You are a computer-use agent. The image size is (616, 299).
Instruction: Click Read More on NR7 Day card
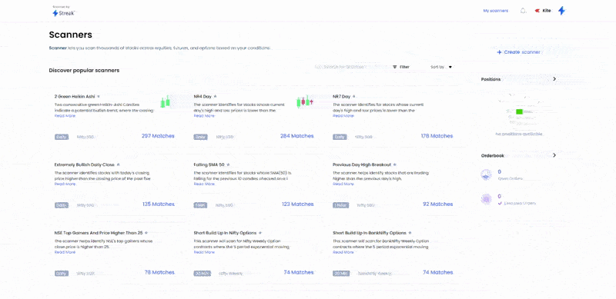click(x=343, y=116)
